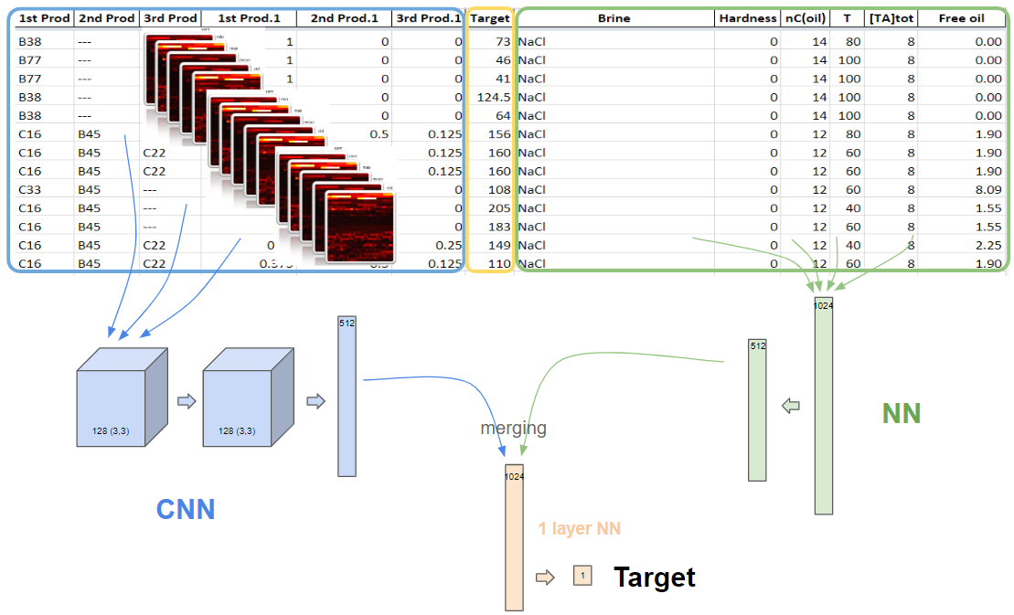Image resolution: width=1014 pixels, height=615 pixels.
Task: Click the large bold Target label near output
Action: 655,577
